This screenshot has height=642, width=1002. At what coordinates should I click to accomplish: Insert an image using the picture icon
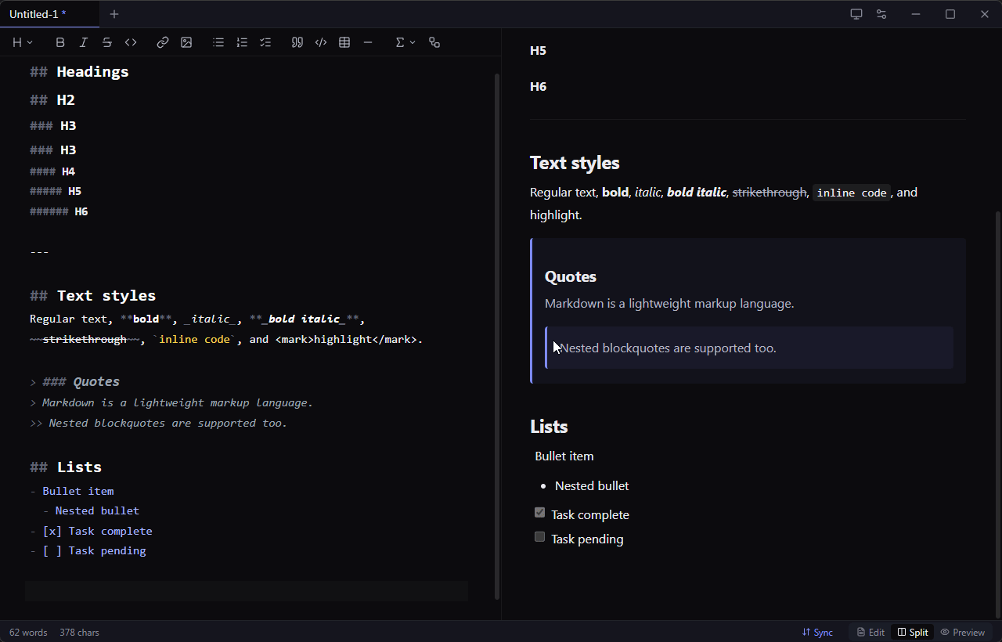(x=186, y=42)
